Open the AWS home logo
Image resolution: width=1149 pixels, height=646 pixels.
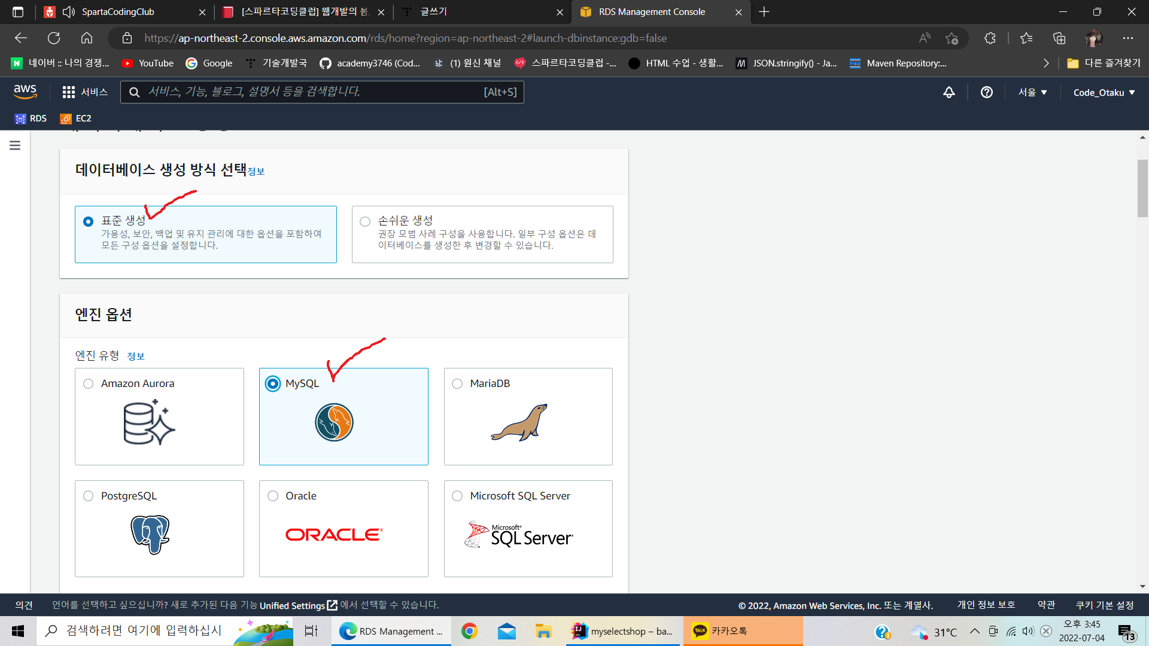pos(25,92)
